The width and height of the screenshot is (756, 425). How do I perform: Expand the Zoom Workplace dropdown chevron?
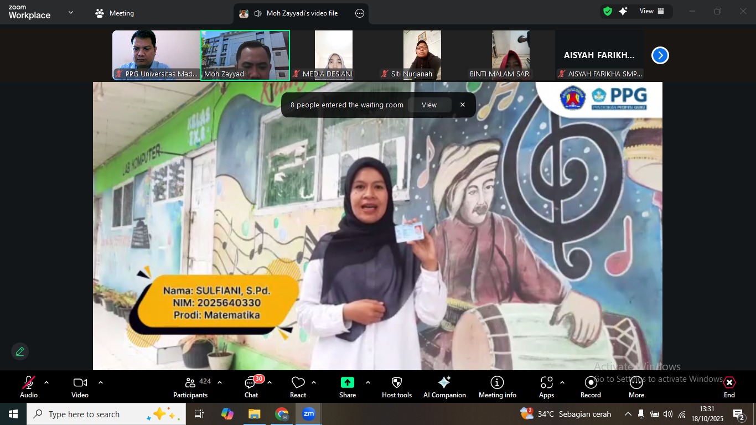71,12
